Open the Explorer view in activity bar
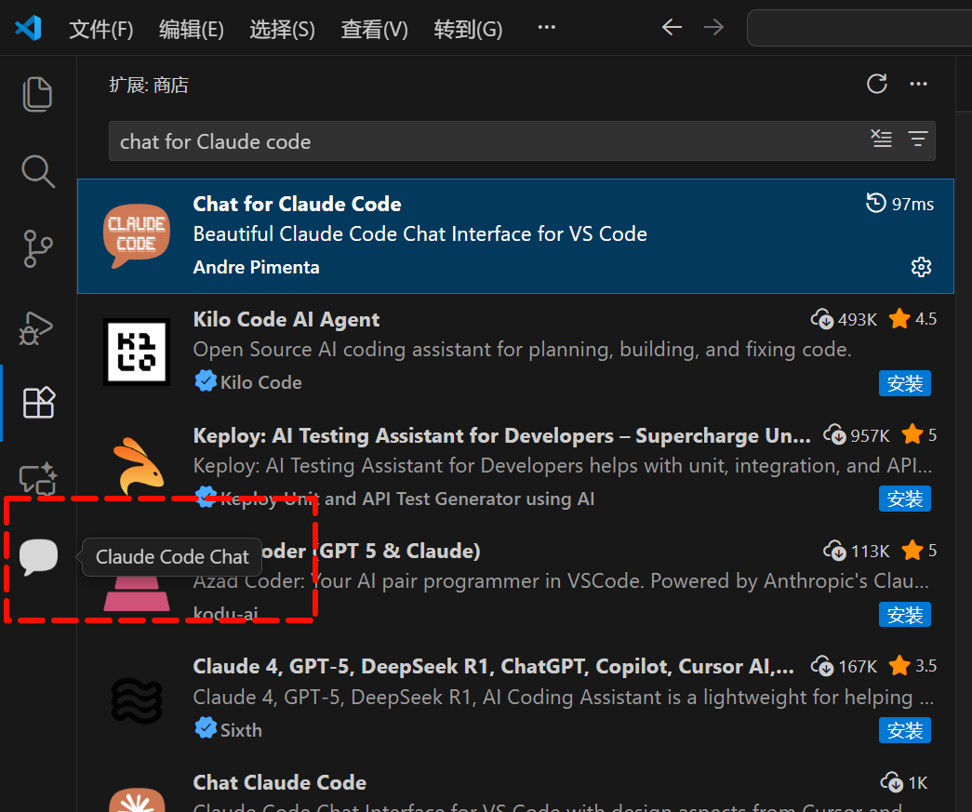 [38, 94]
